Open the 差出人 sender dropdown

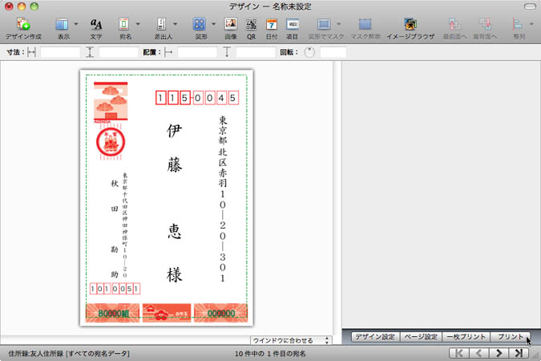175,25
